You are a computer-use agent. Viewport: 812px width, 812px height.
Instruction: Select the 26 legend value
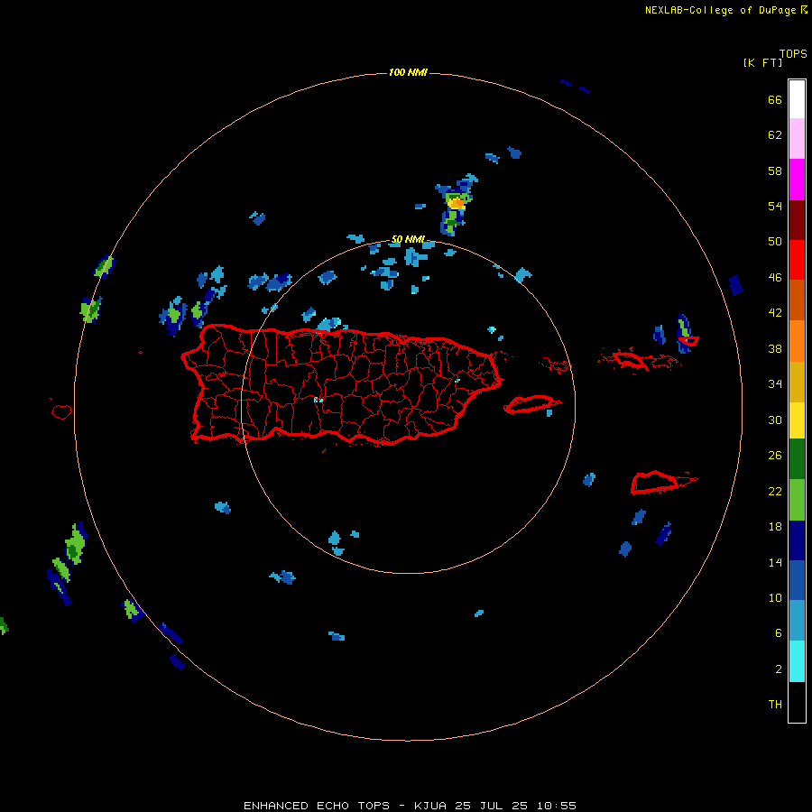775,456
